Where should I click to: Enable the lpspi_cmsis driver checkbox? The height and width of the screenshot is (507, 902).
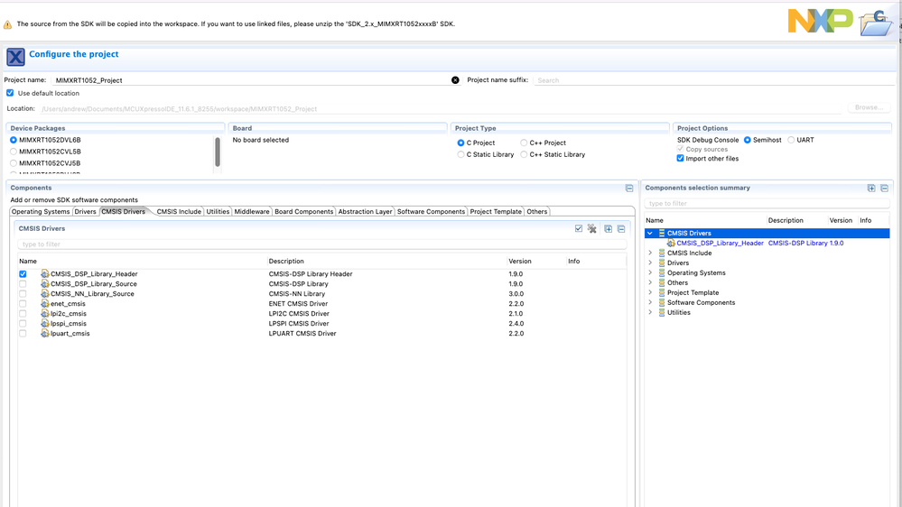pos(23,323)
